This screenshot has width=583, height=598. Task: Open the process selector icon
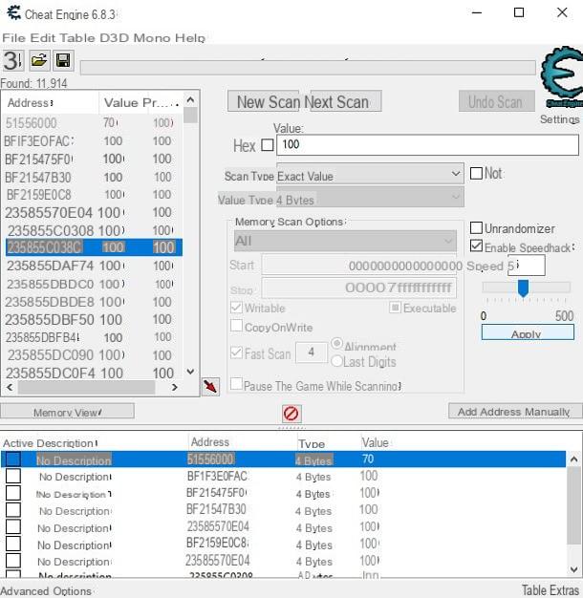(12, 60)
